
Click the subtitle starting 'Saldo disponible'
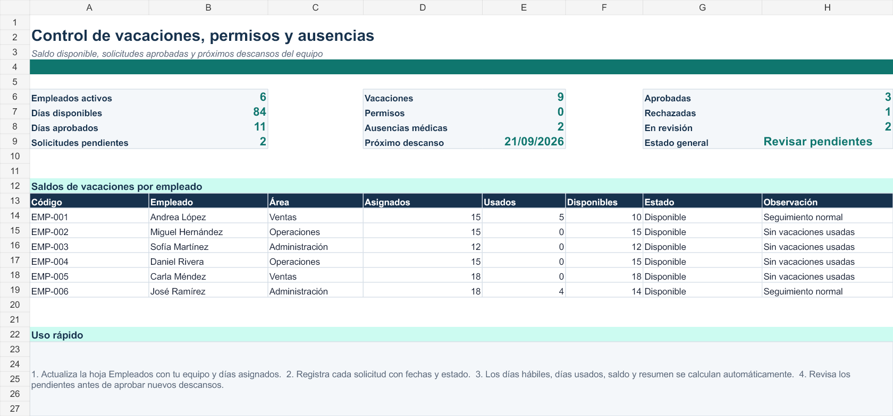(177, 54)
